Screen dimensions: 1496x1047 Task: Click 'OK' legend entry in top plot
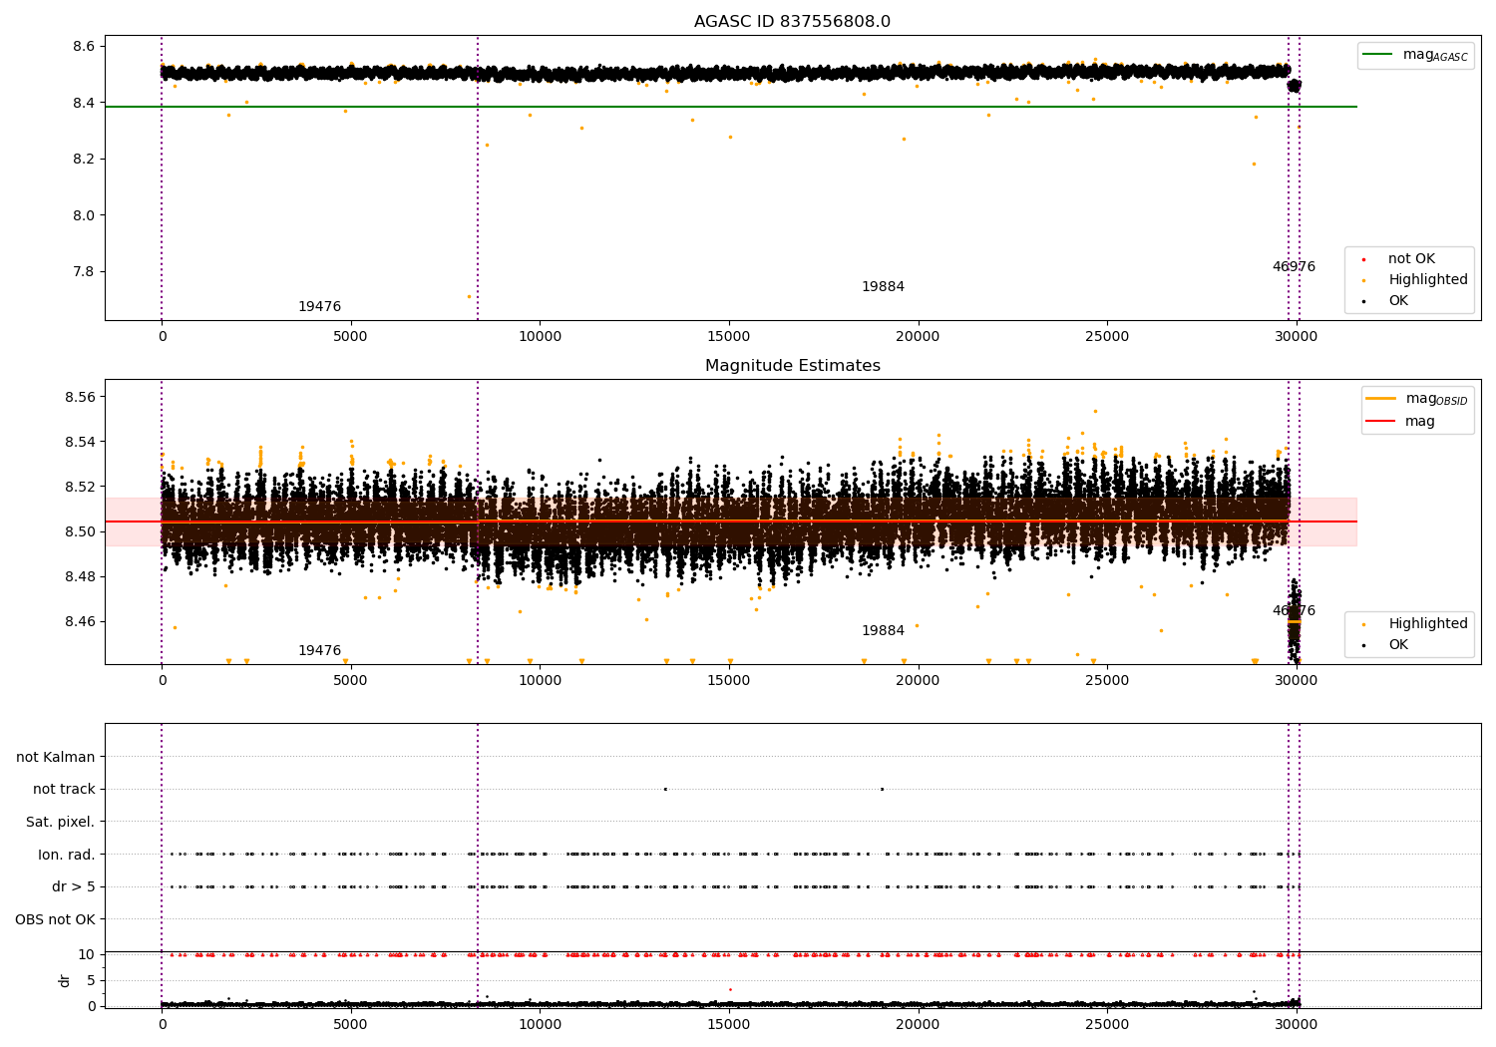coord(1398,301)
